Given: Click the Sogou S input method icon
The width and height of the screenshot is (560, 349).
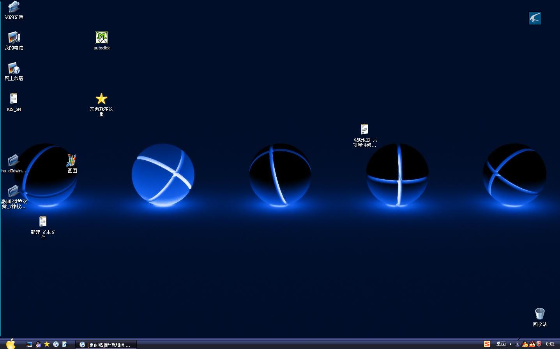Looking at the screenshot, I should point(487,344).
